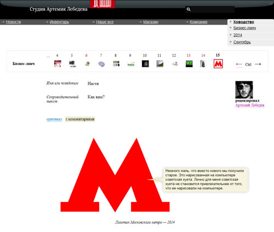Open the Новости menu item
The width and height of the screenshot is (274, 232).
[13, 22]
